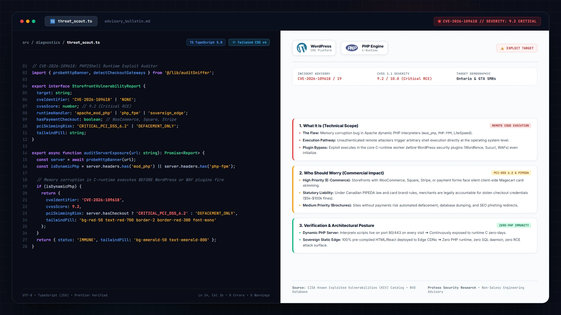Click the EXPLOIT TARGET badge
This screenshot has width=561, height=315.
pos(517,48)
